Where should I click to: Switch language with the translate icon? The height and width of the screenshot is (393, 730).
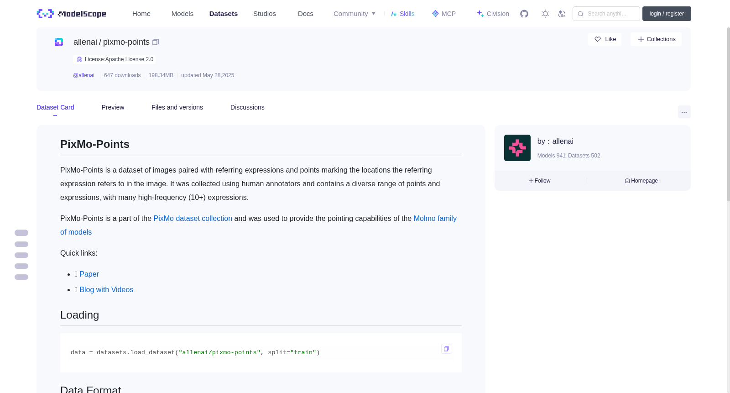coord(562,14)
